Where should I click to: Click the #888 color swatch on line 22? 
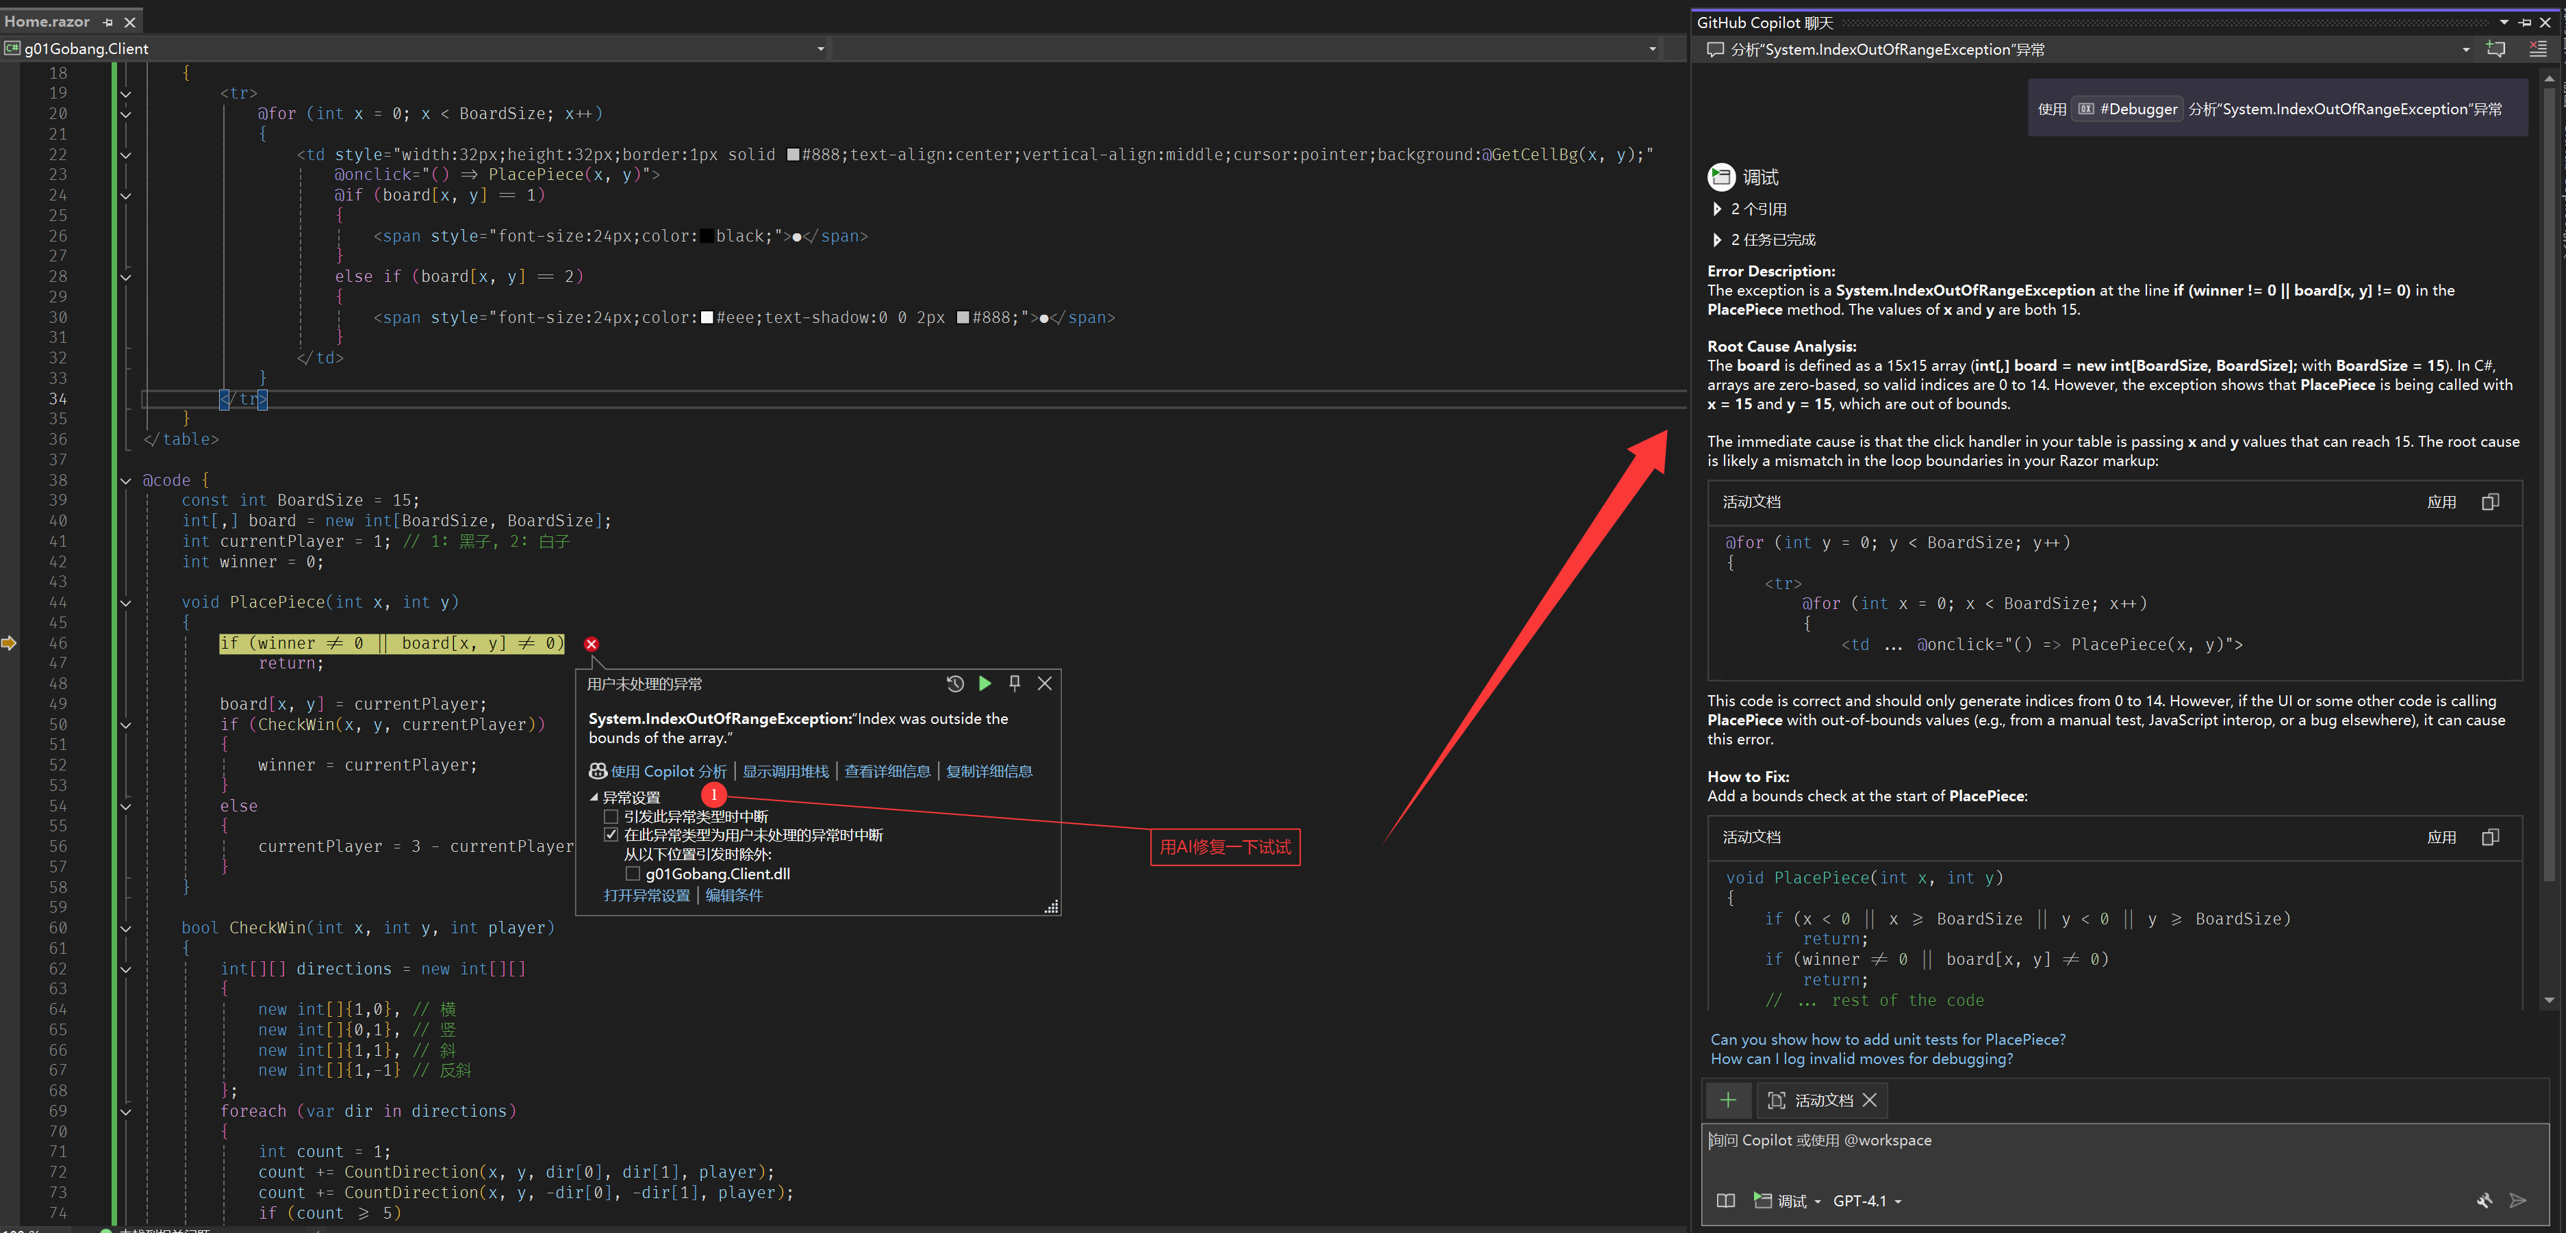(793, 154)
